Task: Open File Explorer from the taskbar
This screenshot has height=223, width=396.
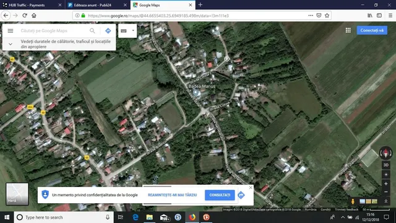Action: click(150, 217)
